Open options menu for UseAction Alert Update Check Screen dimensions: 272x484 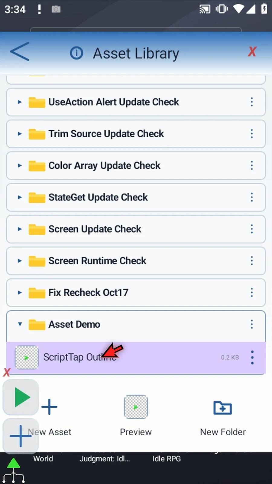(252, 102)
